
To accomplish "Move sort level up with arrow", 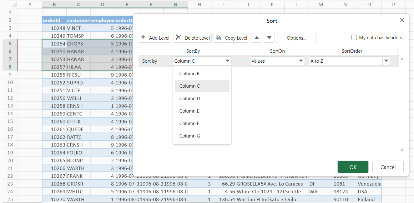I will coord(256,38).
